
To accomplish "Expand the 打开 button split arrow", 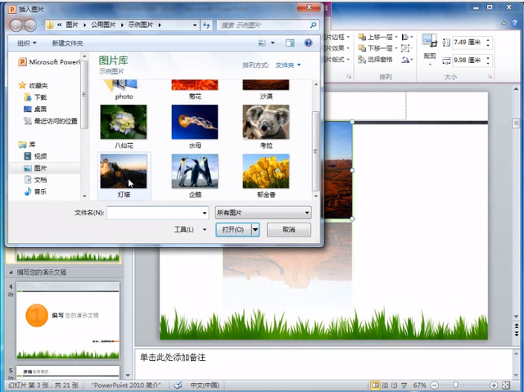I will pyautogui.click(x=255, y=230).
